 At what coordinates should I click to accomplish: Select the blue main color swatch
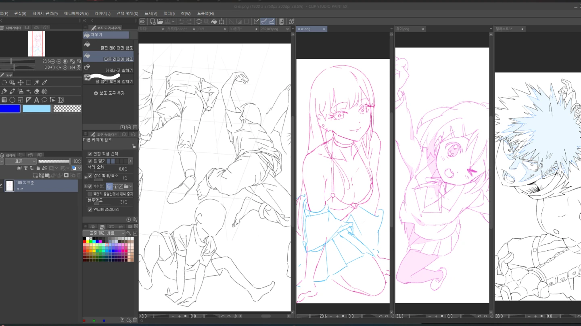click(x=10, y=109)
